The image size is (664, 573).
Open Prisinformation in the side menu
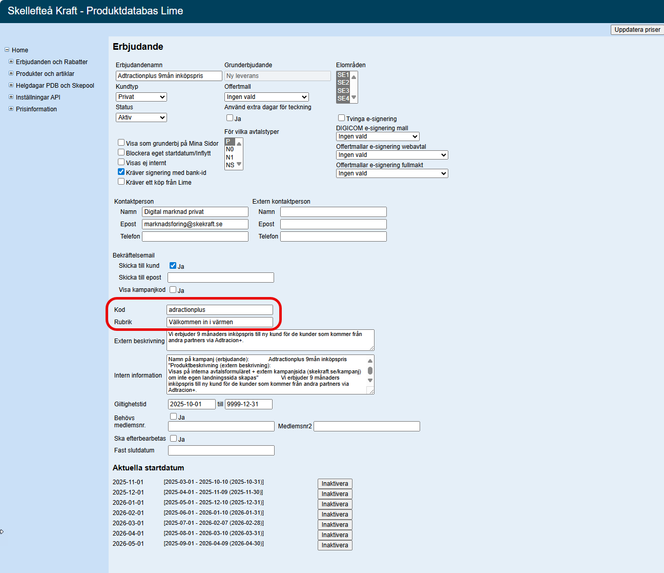[36, 109]
